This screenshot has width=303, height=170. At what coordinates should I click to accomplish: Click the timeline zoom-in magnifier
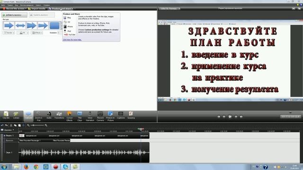tap(46, 125)
